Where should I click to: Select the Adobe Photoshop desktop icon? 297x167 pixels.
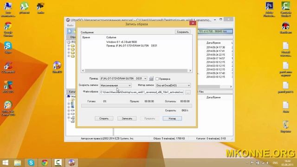click(269, 9)
